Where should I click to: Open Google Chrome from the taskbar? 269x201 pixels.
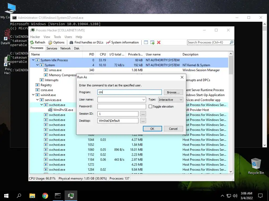point(45,196)
